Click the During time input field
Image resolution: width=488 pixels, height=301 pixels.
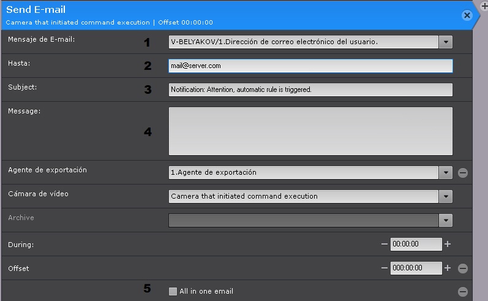pos(416,244)
